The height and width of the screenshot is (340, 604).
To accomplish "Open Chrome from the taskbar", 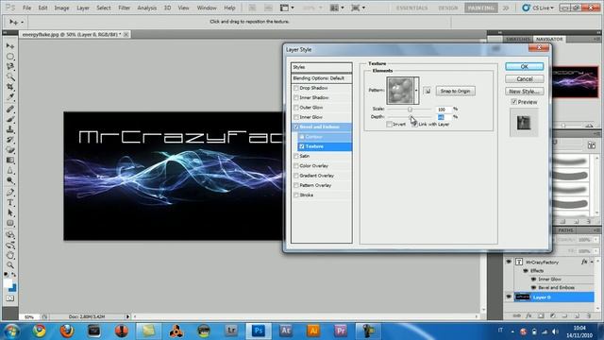I will (x=39, y=331).
